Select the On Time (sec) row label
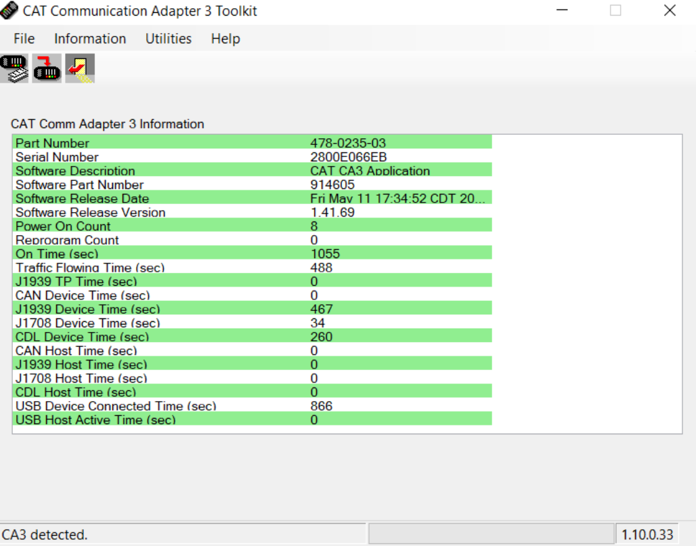Screen dimensions: 696x546 point(57,253)
